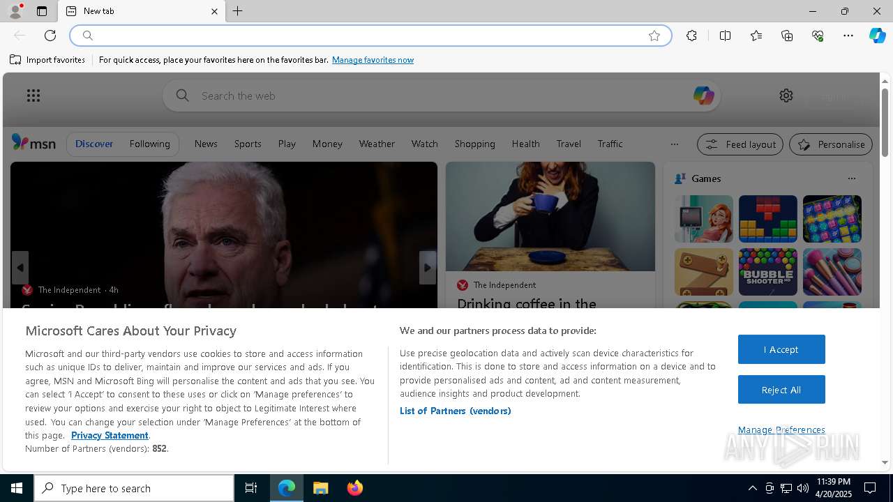The width and height of the screenshot is (893, 502).
Task: Open the Privacy Statement link
Action: 110,435
